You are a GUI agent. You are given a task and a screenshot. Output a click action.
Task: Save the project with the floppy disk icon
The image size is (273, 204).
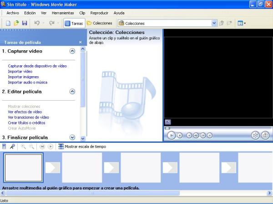tap(25, 23)
